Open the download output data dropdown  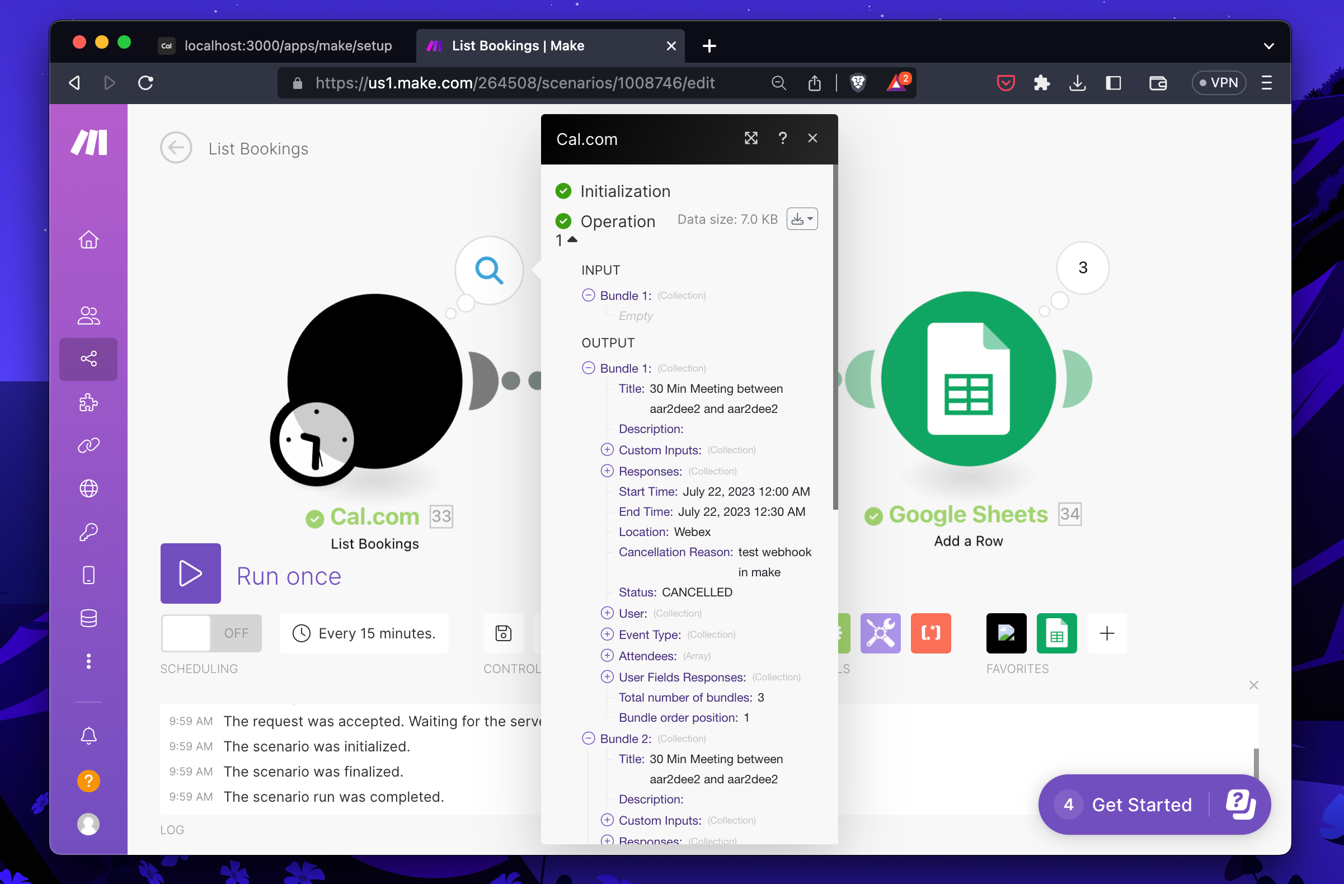pyautogui.click(x=802, y=219)
